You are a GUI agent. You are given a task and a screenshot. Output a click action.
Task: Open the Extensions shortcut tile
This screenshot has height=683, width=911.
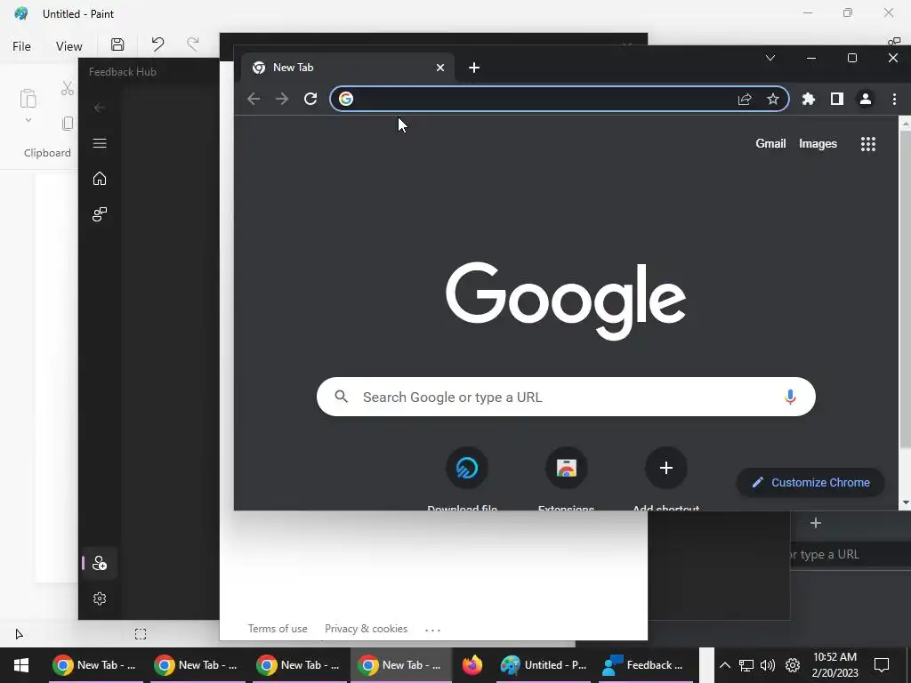coord(567,468)
